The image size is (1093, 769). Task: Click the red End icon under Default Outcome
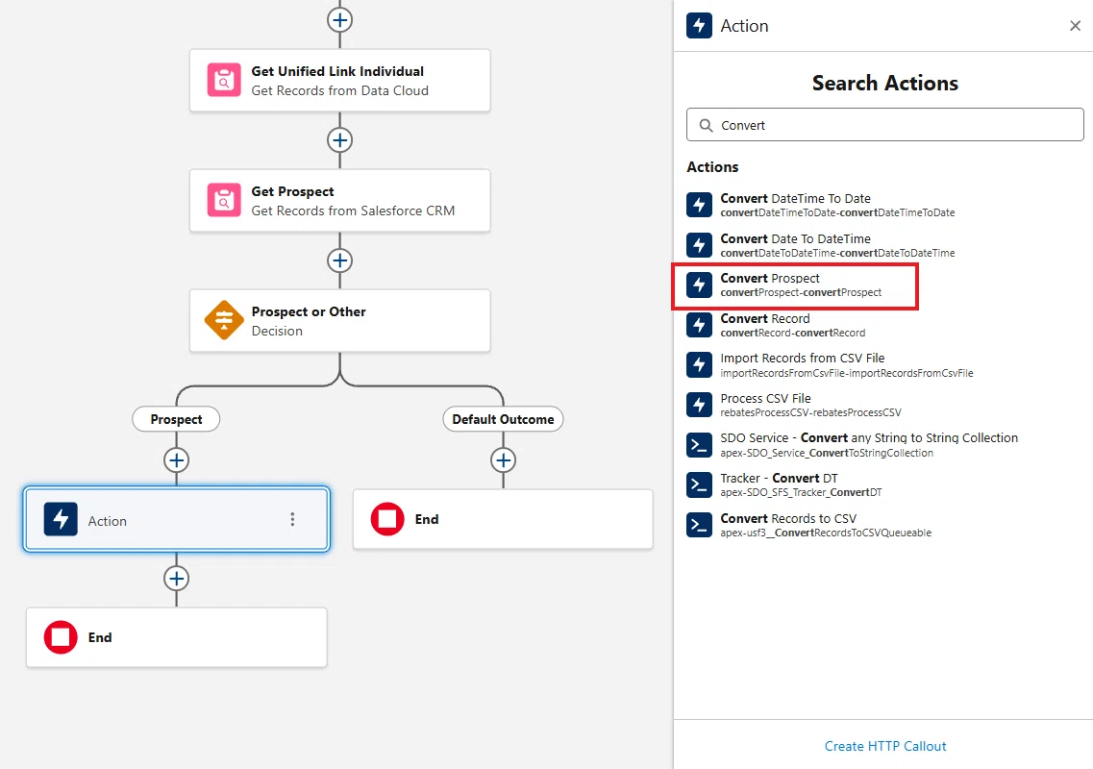coord(387,519)
